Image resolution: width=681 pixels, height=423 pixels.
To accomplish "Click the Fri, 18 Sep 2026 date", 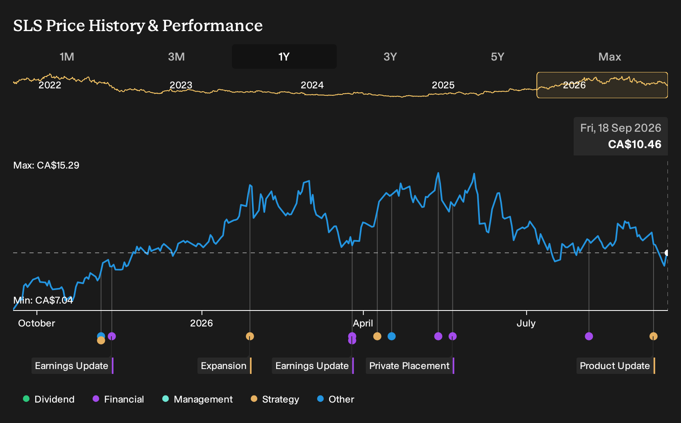I will click(x=620, y=128).
